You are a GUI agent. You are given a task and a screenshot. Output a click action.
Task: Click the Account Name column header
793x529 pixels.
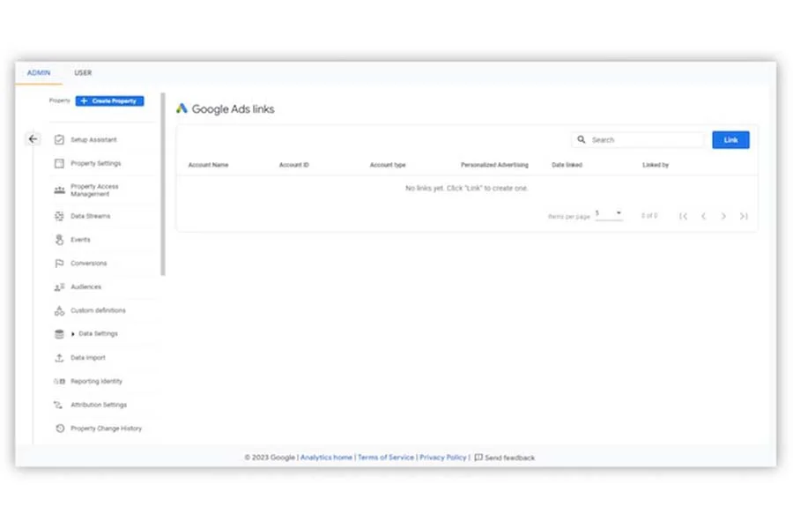(x=208, y=165)
